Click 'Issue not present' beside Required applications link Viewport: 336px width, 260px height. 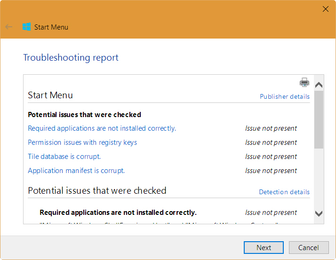tap(271, 128)
